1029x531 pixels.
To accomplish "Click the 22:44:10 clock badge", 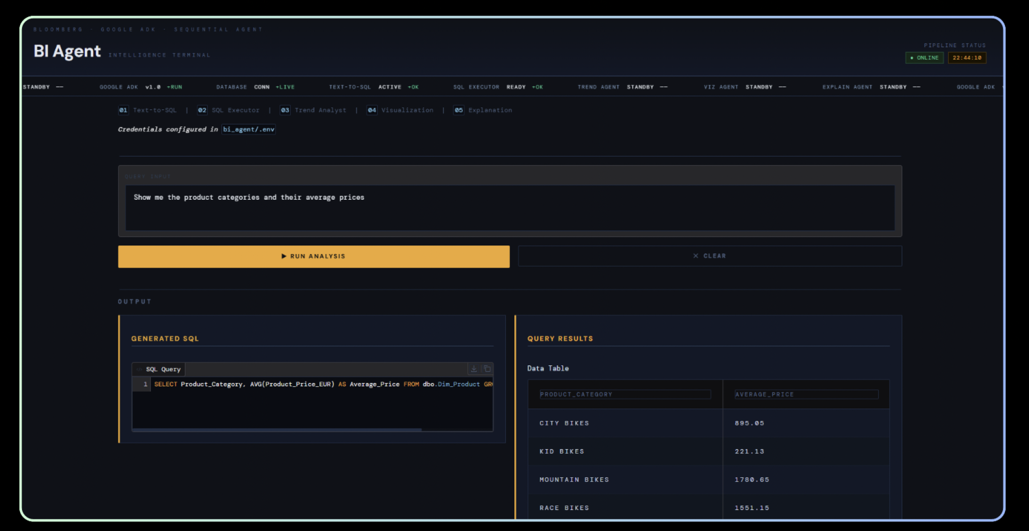I will (967, 58).
